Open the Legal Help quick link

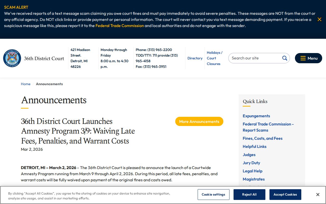pyautogui.click(x=252, y=171)
